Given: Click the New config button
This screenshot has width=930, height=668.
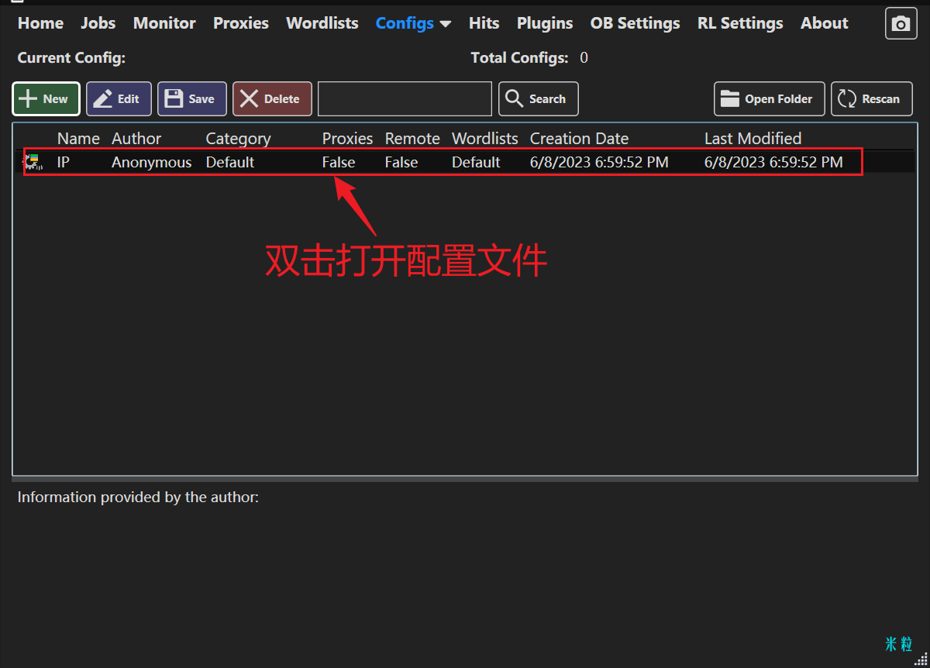Looking at the screenshot, I should click(x=46, y=99).
